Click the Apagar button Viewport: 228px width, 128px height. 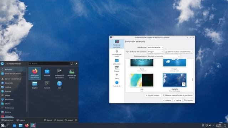[69, 120]
